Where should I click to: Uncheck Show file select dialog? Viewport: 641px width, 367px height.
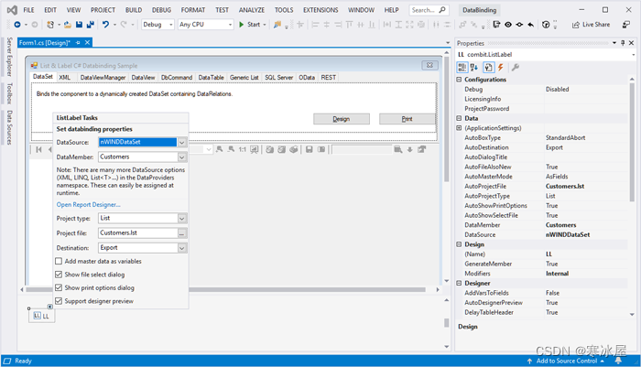click(59, 275)
